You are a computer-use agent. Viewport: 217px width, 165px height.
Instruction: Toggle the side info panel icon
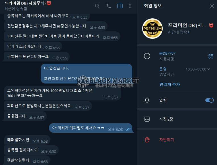click(x=120, y=6)
